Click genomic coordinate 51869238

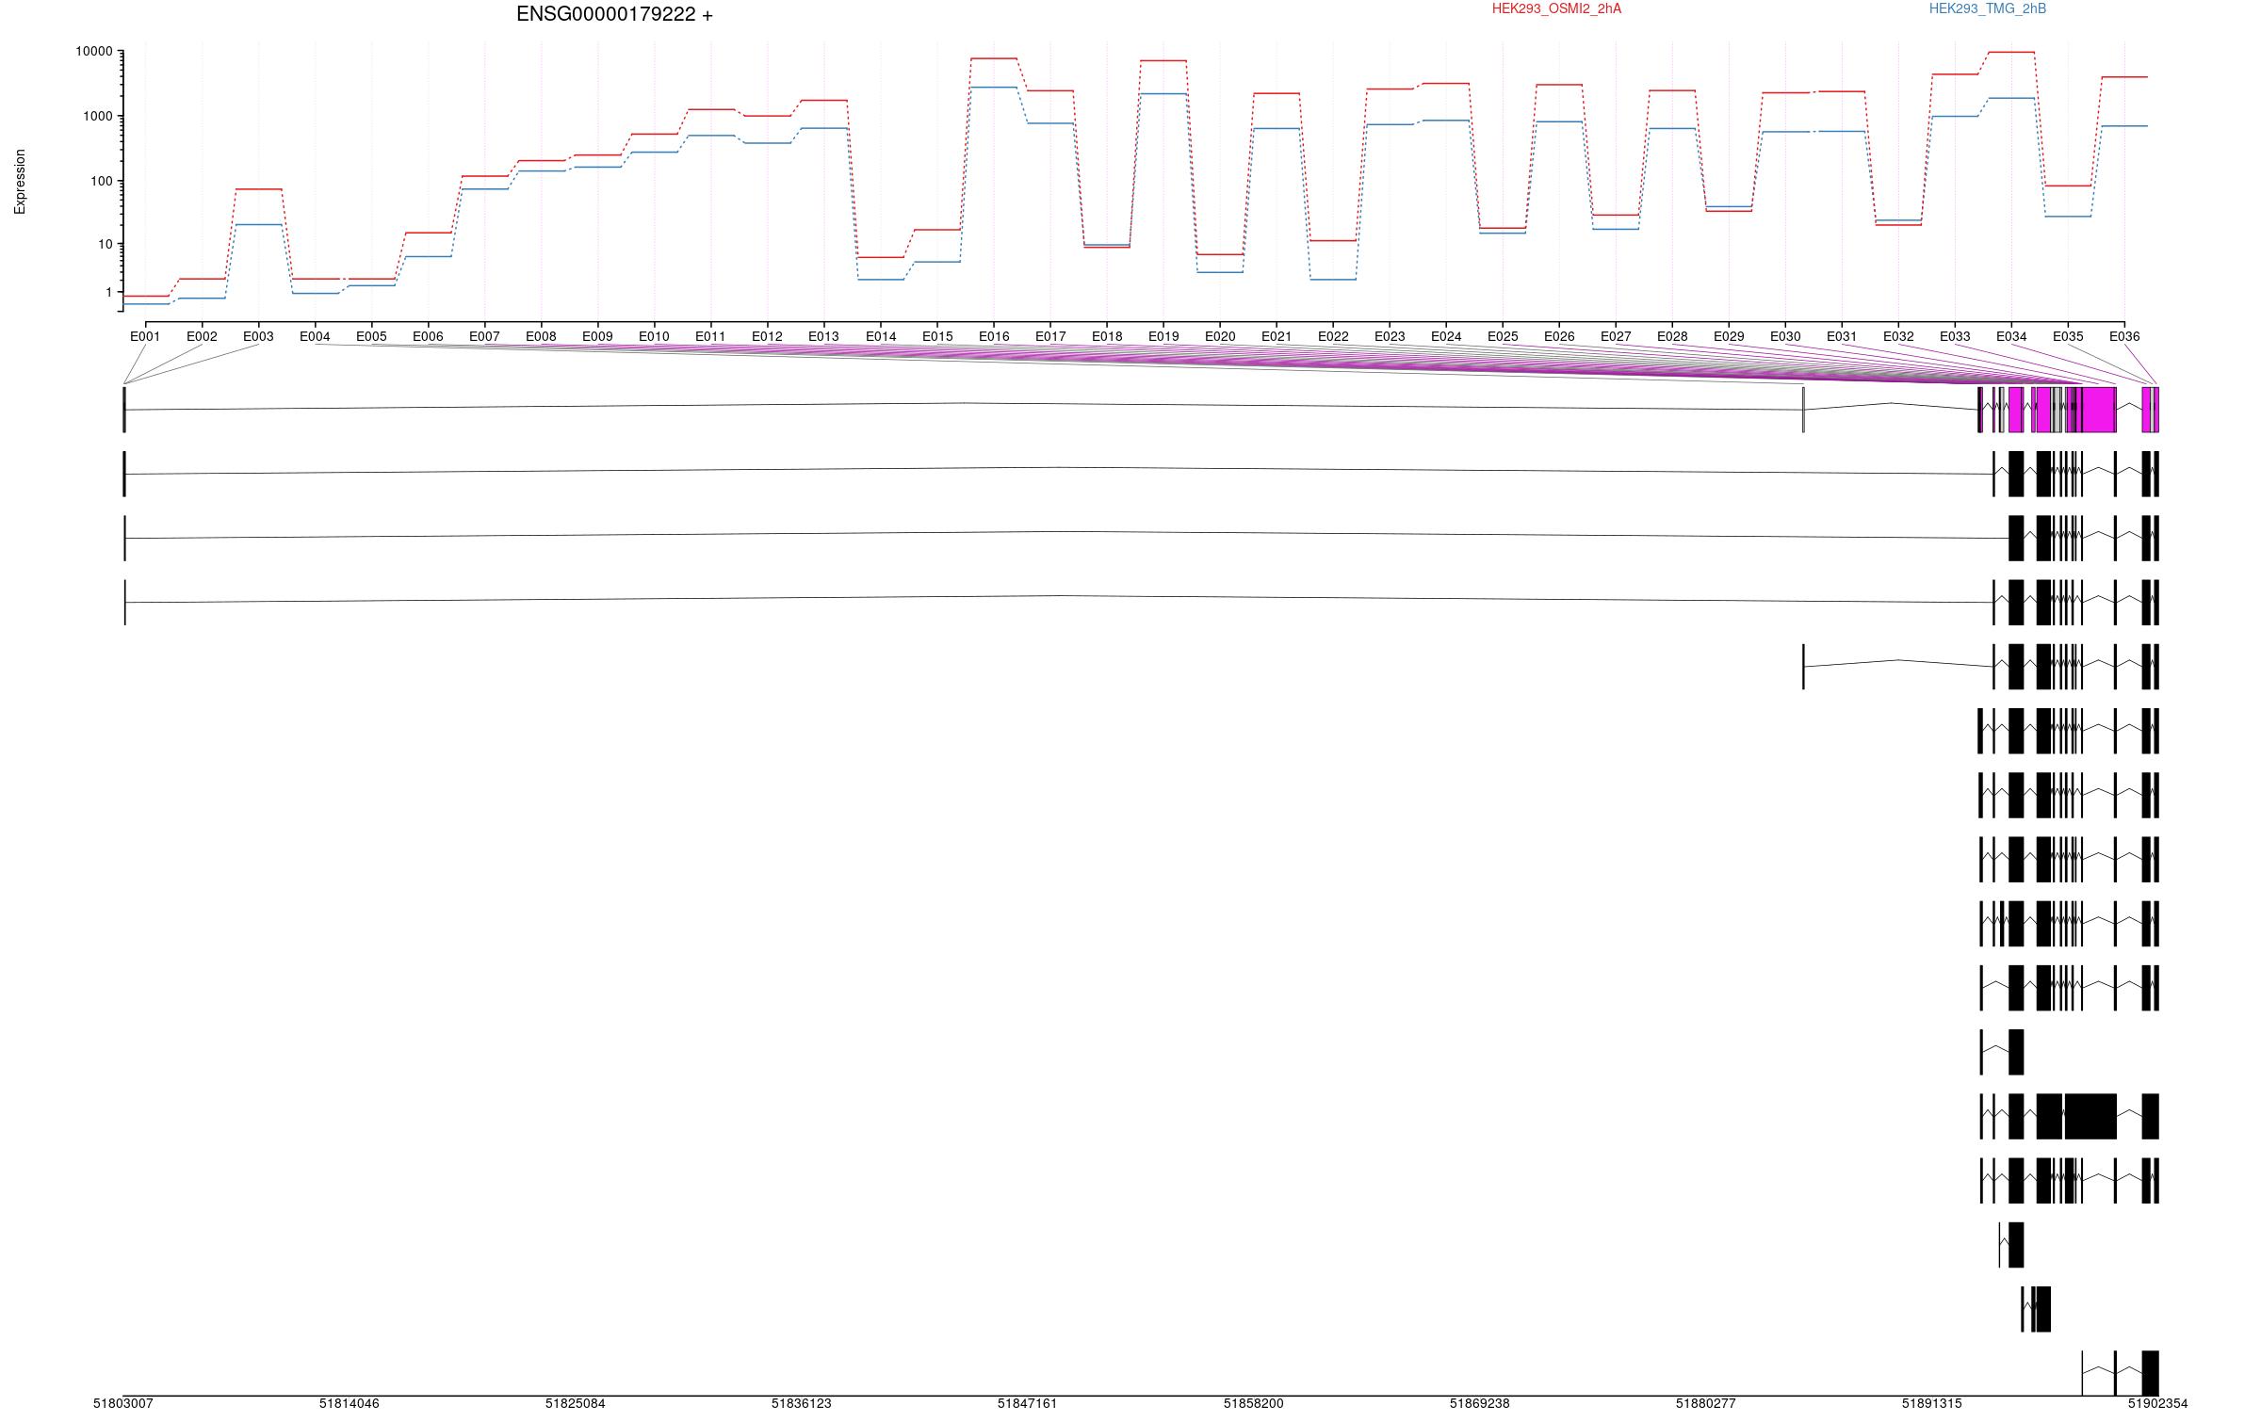pos(1480,1403)
